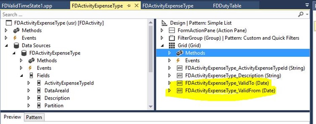316x124 pixels.
Task: Select the Data Sources database icon
Action: tap(16, 45)
